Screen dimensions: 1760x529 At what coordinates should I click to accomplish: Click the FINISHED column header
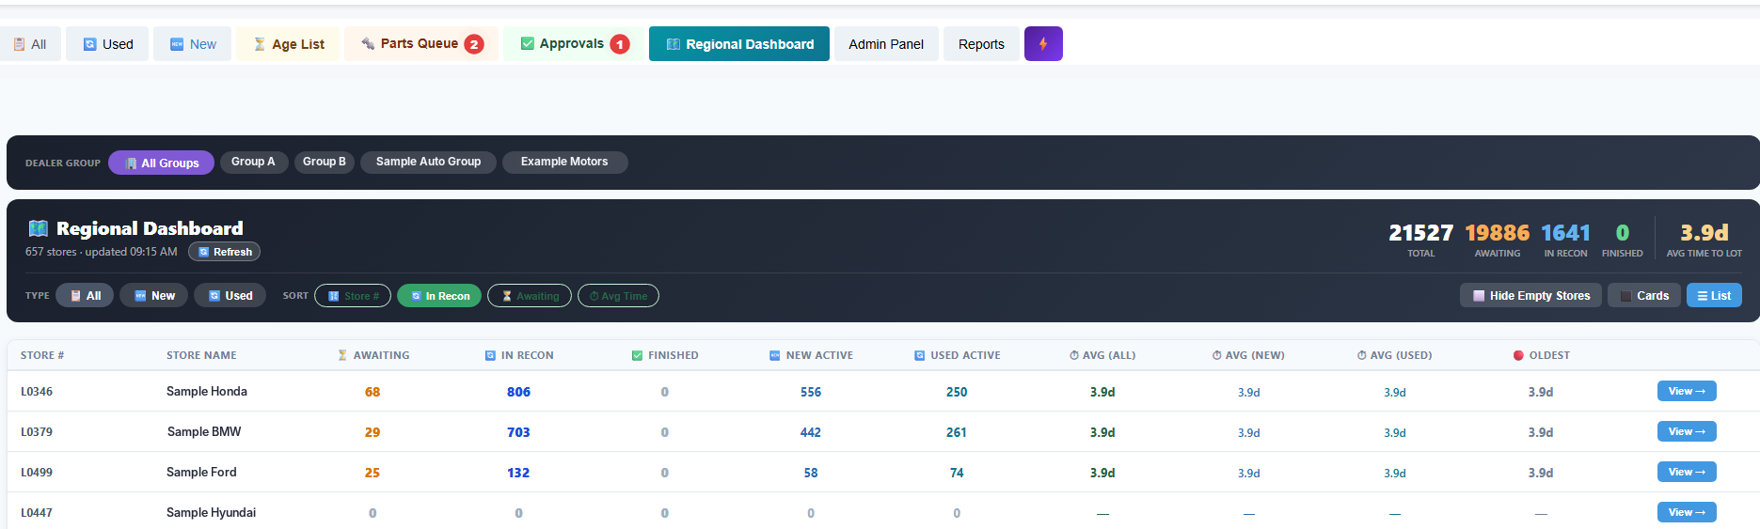coord(665,355)
